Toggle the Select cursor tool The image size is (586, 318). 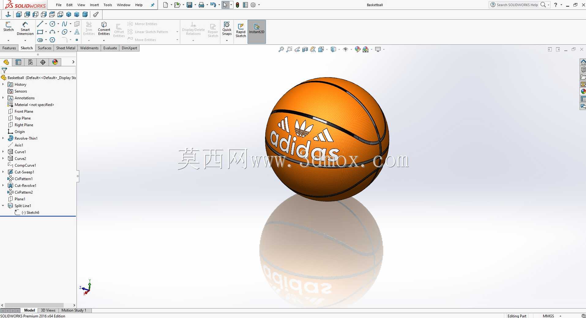pos(225,5)
